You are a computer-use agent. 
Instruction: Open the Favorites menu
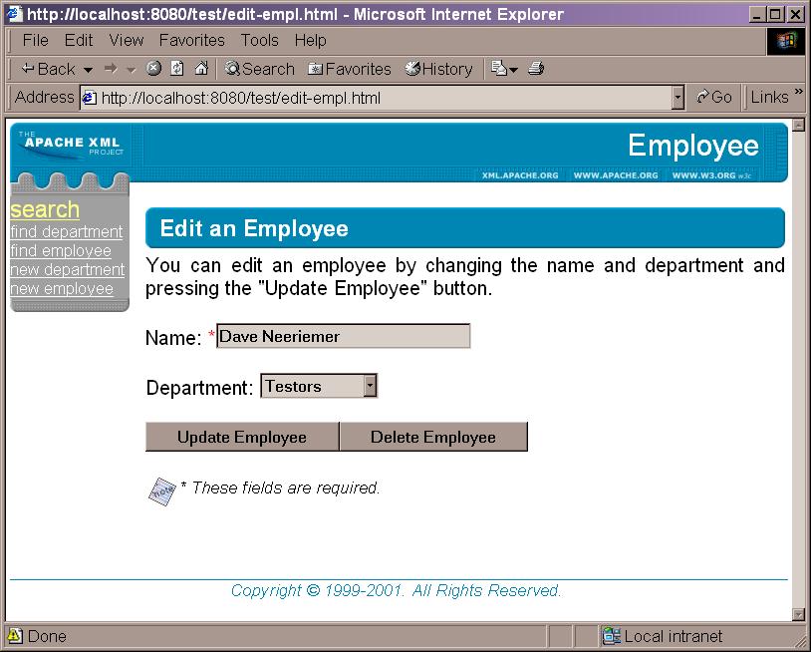point(191,41)
